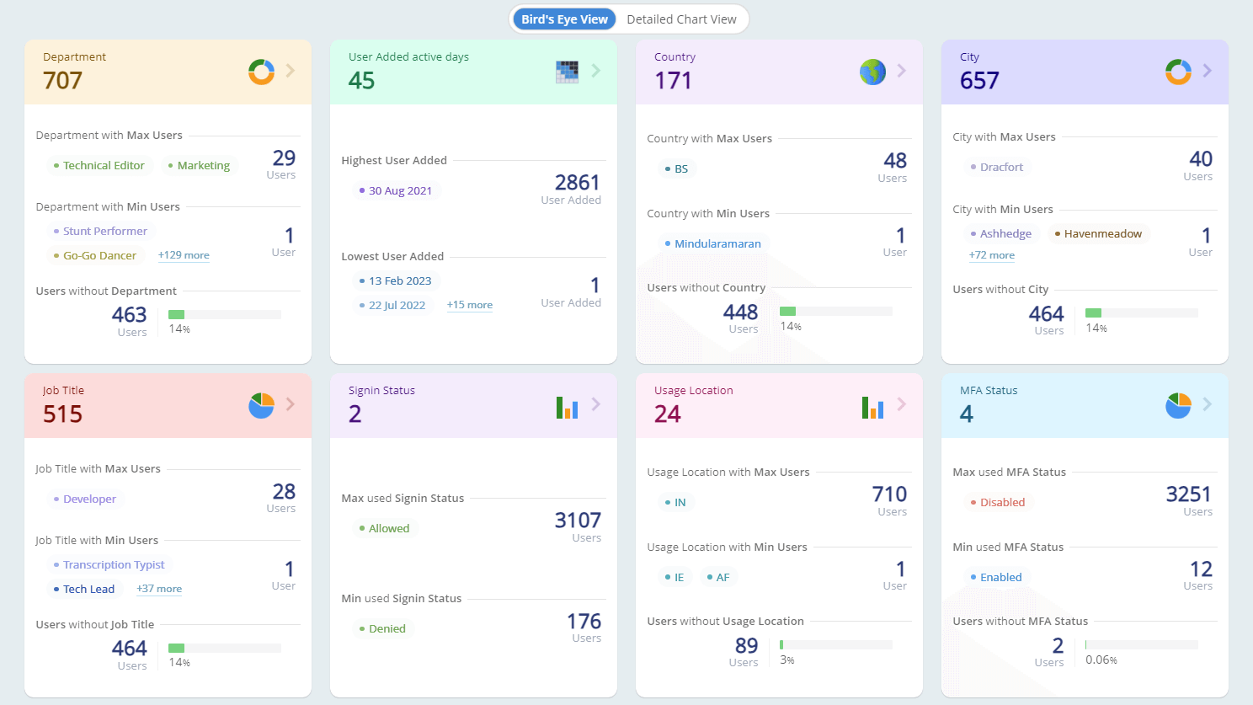Screen dimensions: 1253x705
Task: Open the MFA Status pie chart icon
Action: pos(1177,405)
